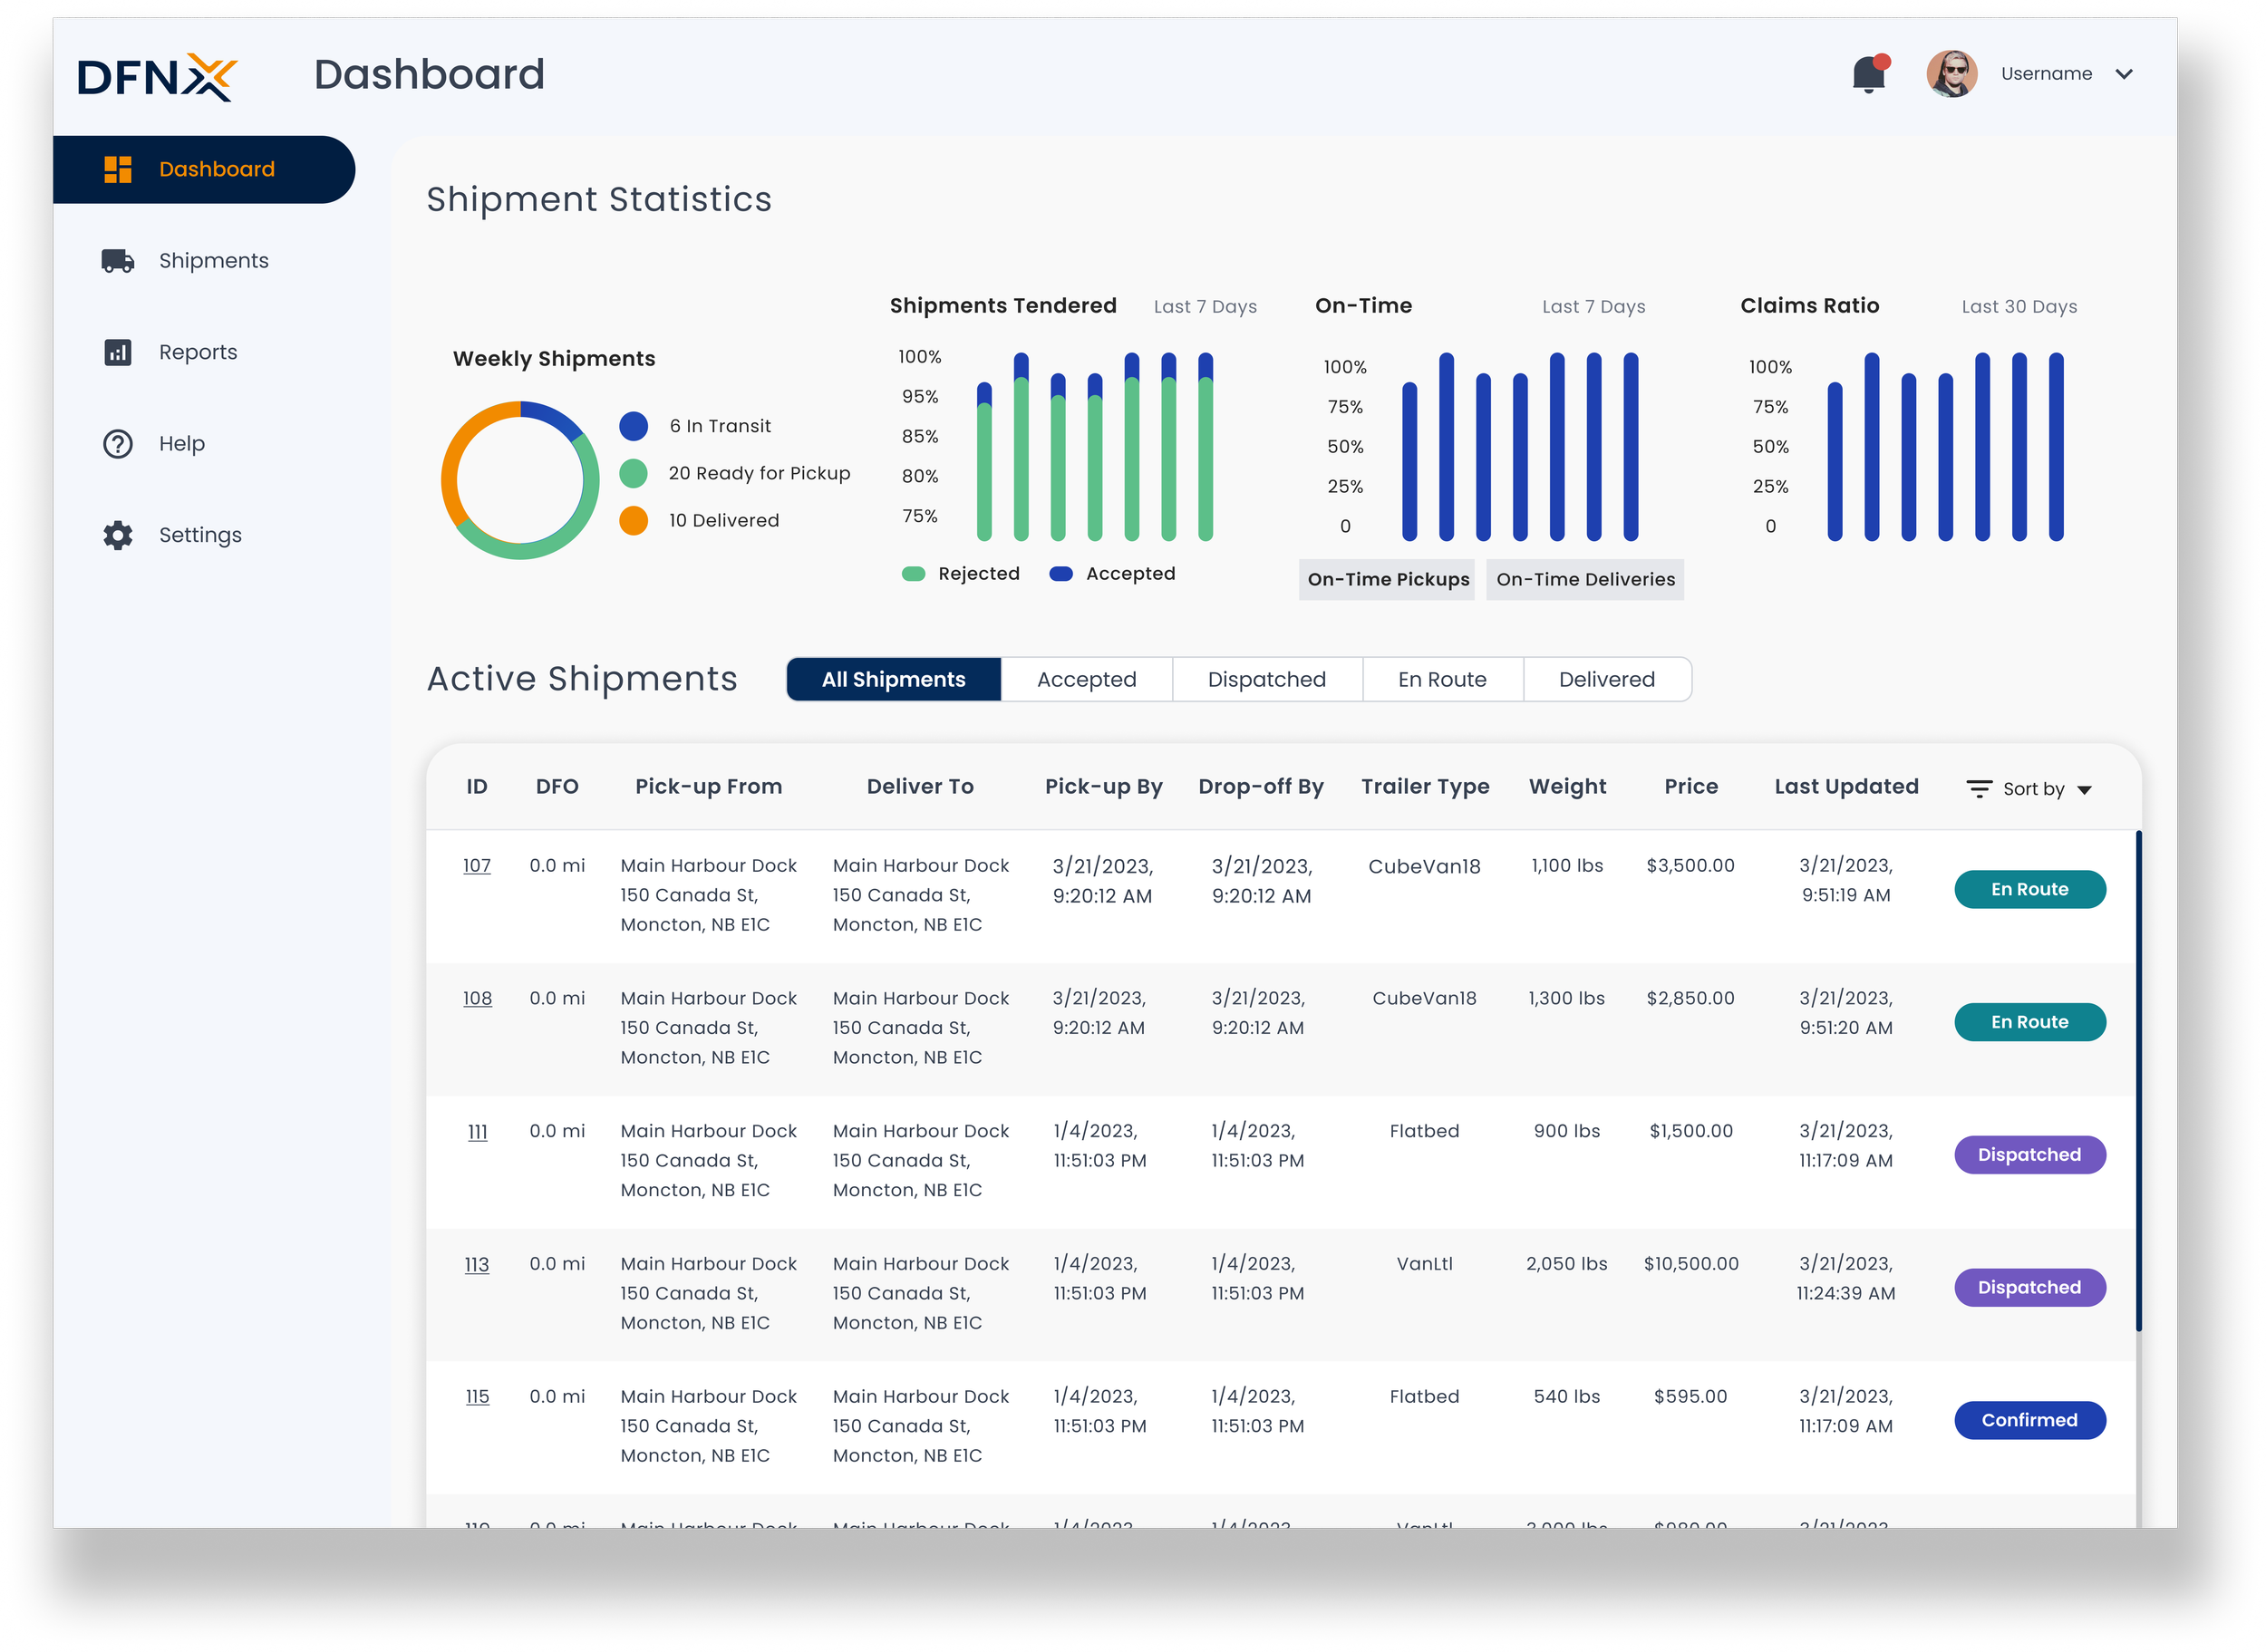Click the Settings gear icon
Viewport: 2266px width, 1652px height.
118,535
